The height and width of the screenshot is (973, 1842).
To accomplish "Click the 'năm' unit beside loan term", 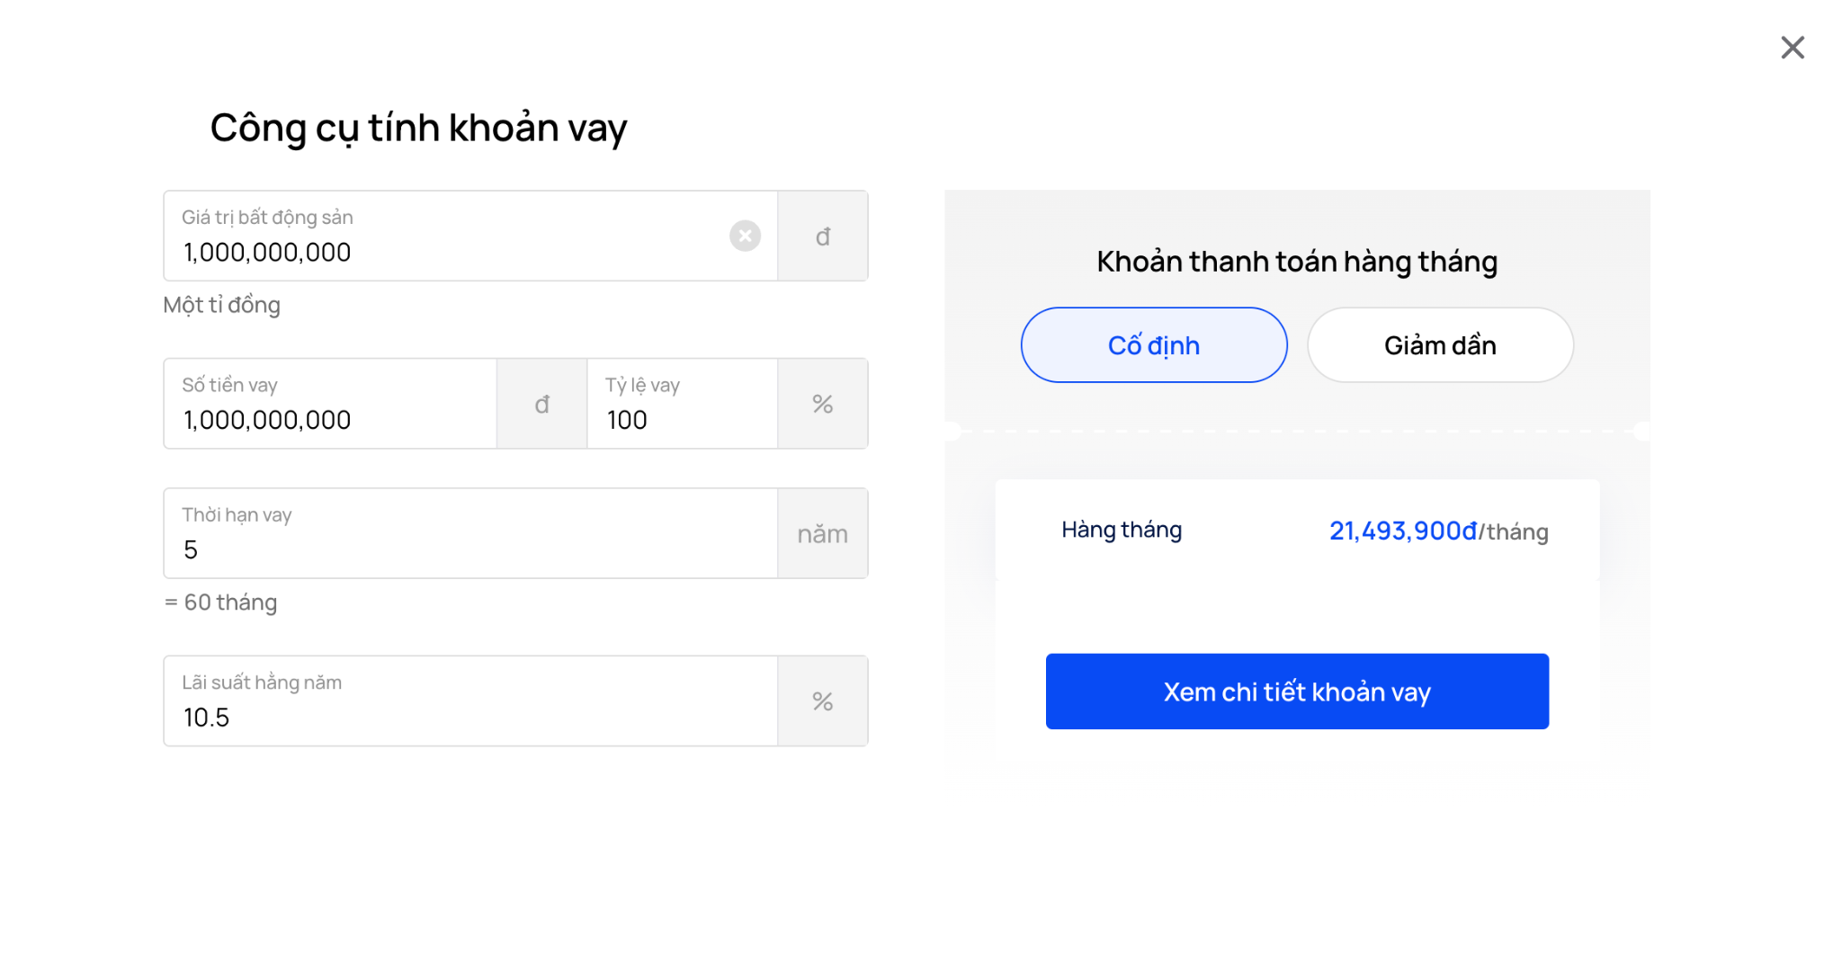I will point(822,534).
